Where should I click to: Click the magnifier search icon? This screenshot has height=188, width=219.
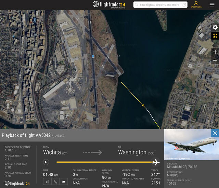coord(137,5)
